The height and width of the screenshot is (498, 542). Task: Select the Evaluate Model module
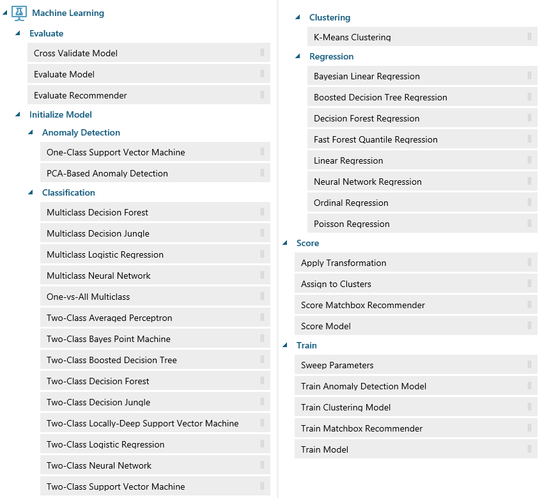tap(64, 74)
